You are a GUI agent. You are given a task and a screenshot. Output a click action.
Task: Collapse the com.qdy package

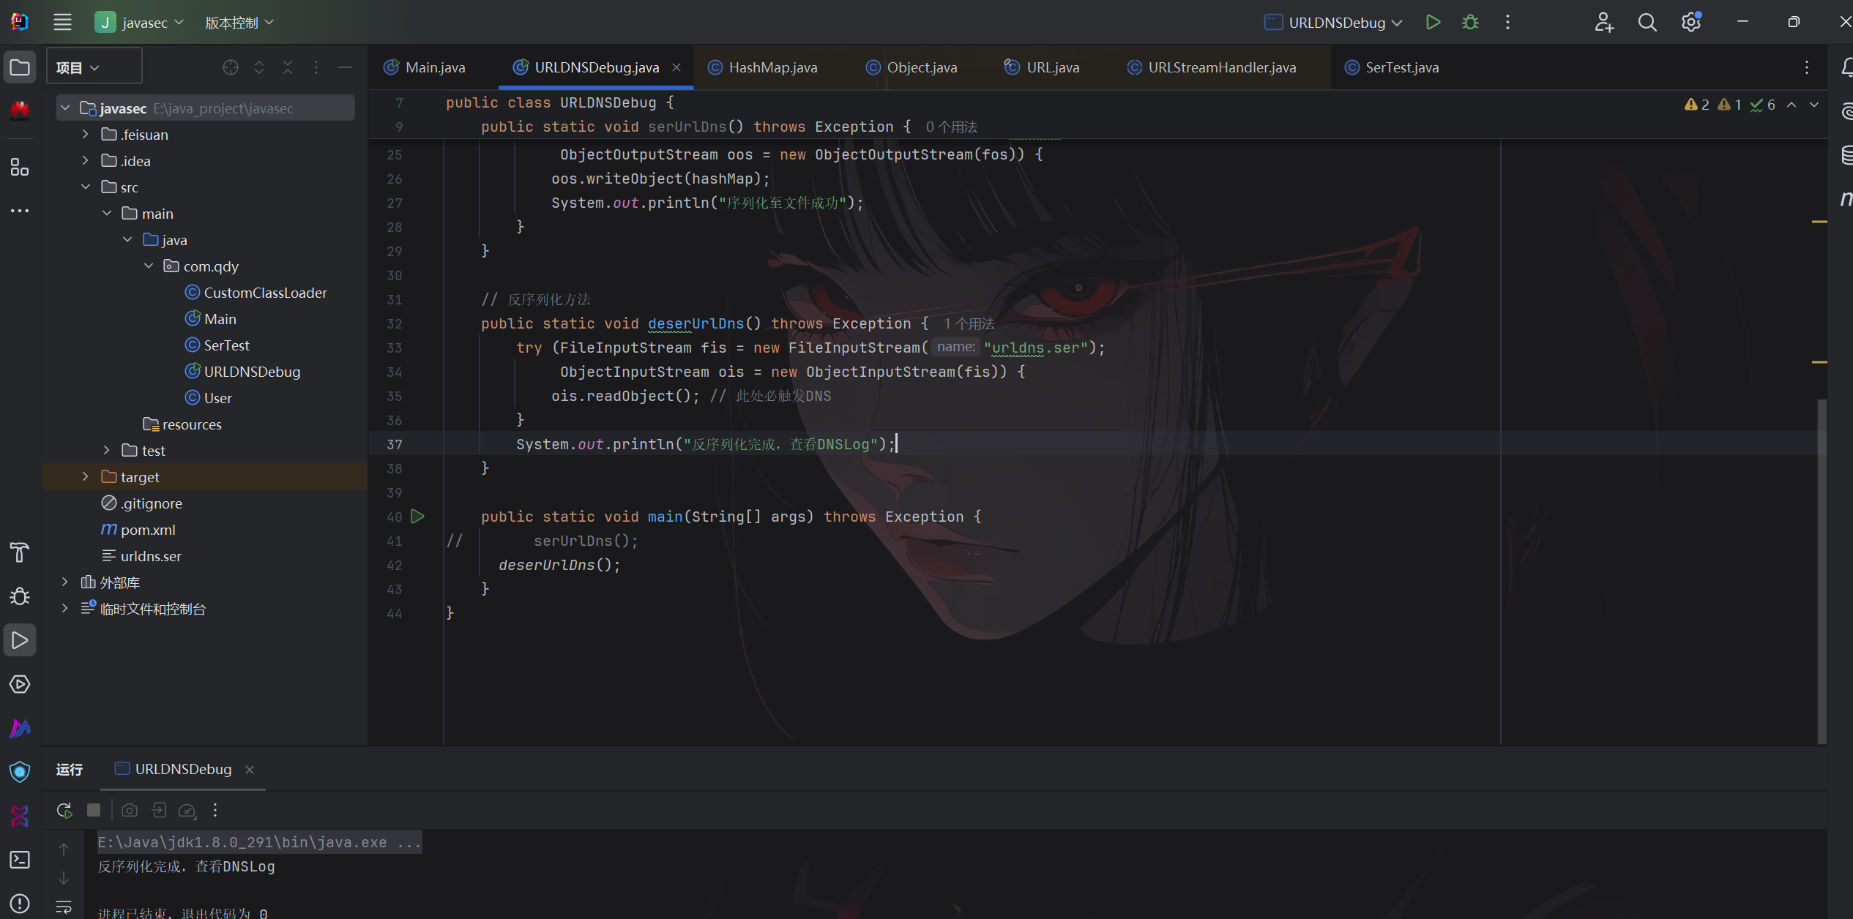point(149,266)
